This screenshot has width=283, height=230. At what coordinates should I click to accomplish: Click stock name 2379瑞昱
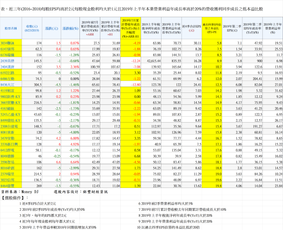point(7,174)
